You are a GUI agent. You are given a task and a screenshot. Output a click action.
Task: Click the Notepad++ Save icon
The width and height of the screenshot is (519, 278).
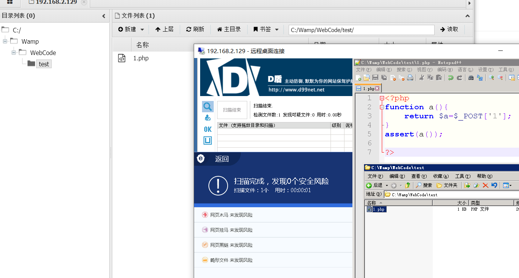[x=375, y=78]
